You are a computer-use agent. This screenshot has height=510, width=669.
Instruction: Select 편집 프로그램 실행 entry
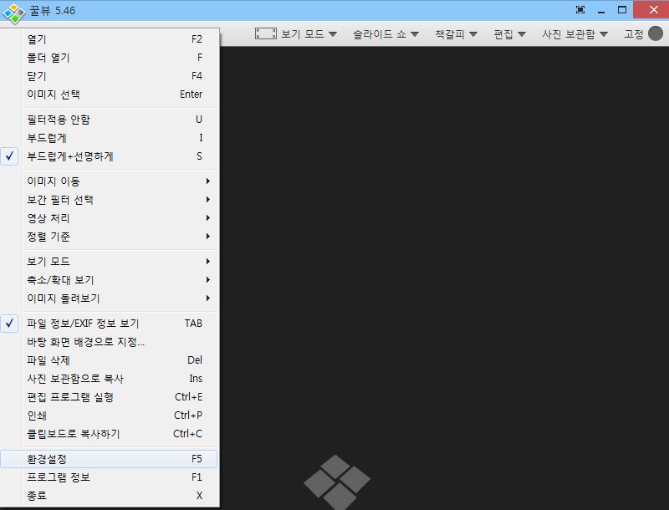tap(110, 396)
